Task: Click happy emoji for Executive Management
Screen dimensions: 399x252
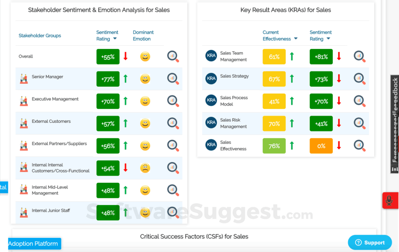Action: coord(145,101)
